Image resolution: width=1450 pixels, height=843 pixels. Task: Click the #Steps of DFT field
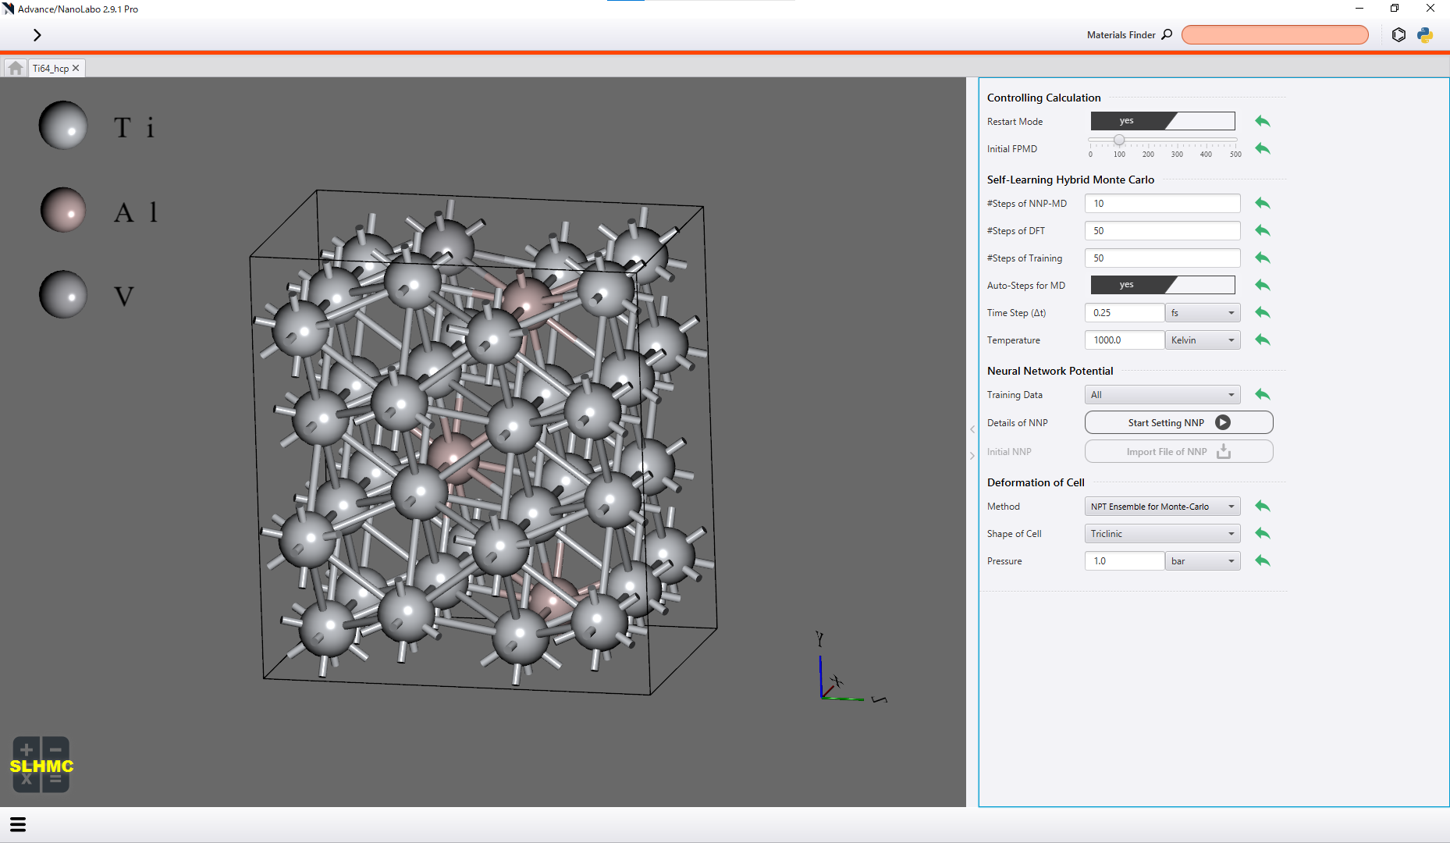(1163, 230)
